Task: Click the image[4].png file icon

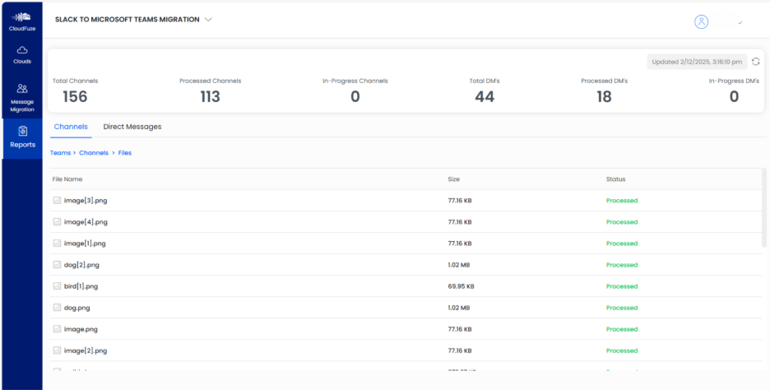Action: pyautogui.click(x=57, y=222)
